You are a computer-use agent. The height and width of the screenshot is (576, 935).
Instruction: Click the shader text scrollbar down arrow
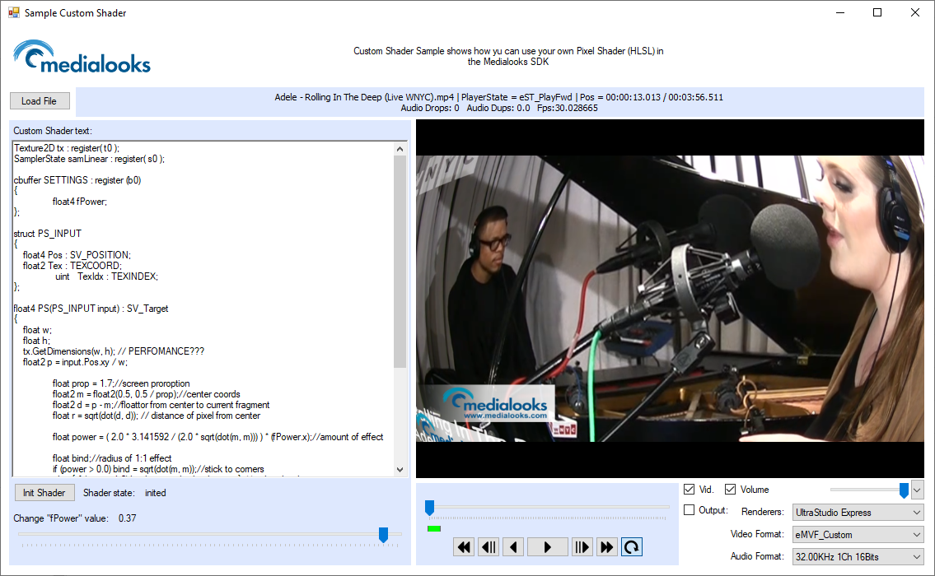pos(400,469)
